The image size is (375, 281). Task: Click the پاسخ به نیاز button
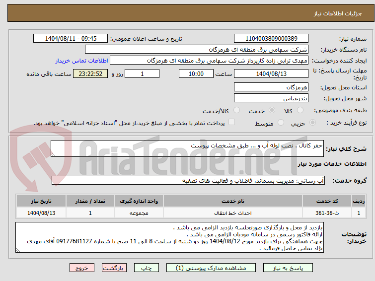[x=288, y=268]
